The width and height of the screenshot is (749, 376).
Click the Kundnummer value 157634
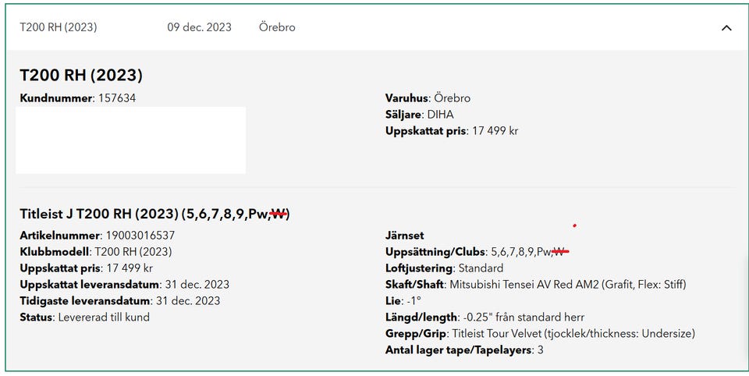[117, 98]
